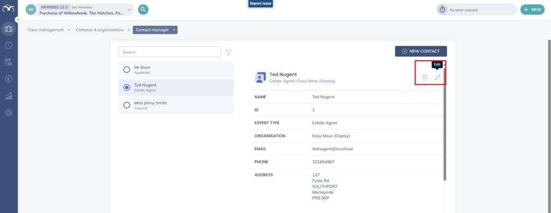Screen dimensions: 551x213
Task: Expand the left sidebar with arrow
Action: (x=18, y=20)
